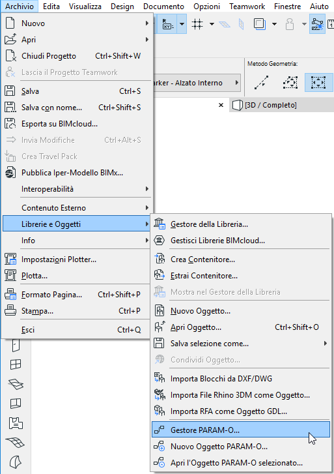Expand Salva selezione come submenu arrow
The width and height of the screenshot is (334, 474).
[326, 343]
